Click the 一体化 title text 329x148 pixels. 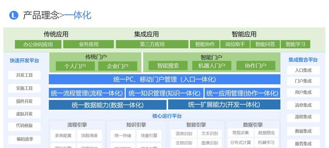tap(78, 15)
